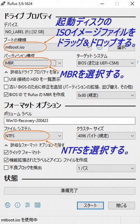Click Rufus USB drive title bar icon
140x224 pixels.
click(x=3, y=3)
